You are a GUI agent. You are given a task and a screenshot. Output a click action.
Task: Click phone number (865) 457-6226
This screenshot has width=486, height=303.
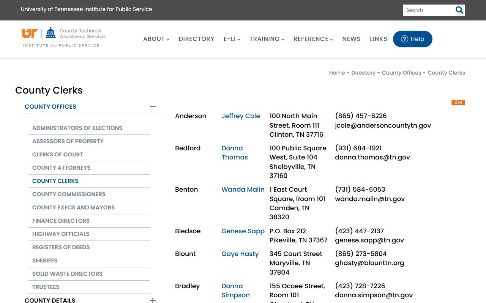361,116
